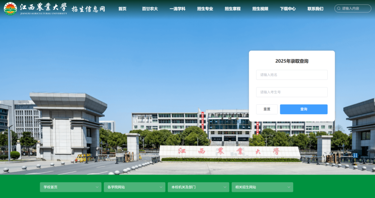Expand the 各学院网站 dropdown
The width and height of the screenshot is (375, 198).
coord(134,187)
